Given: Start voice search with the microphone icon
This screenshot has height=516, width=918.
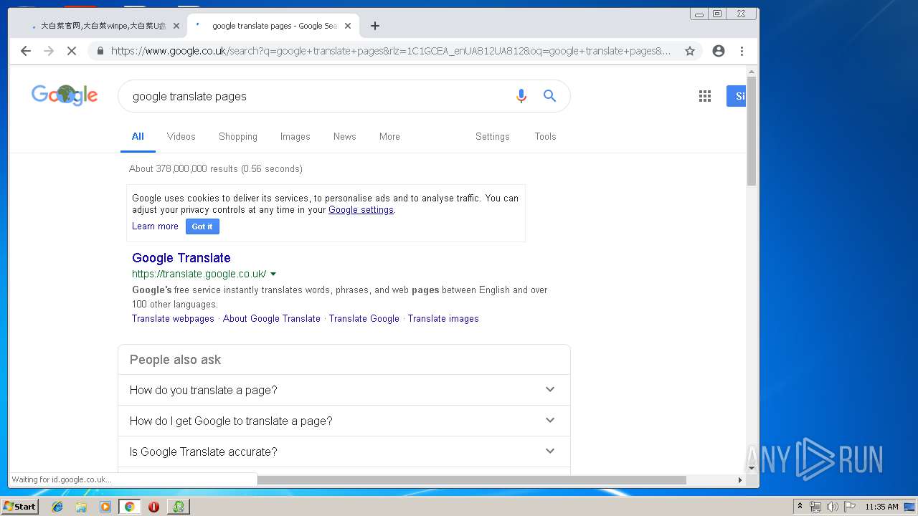Looking at the screenshot, I should pyautogui.click(x=521, y=96).
